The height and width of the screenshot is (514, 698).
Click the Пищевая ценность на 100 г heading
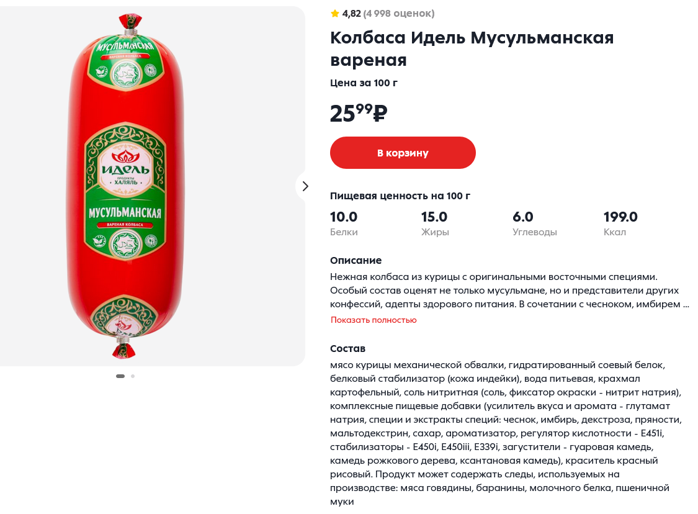click(400, 196)
